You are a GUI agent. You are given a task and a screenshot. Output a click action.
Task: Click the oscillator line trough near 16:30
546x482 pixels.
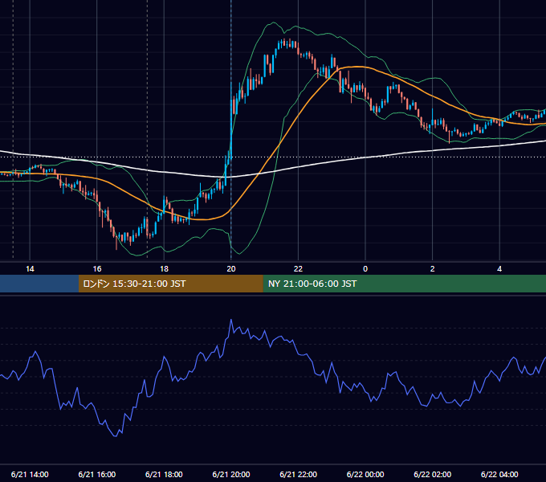[116, 436]
